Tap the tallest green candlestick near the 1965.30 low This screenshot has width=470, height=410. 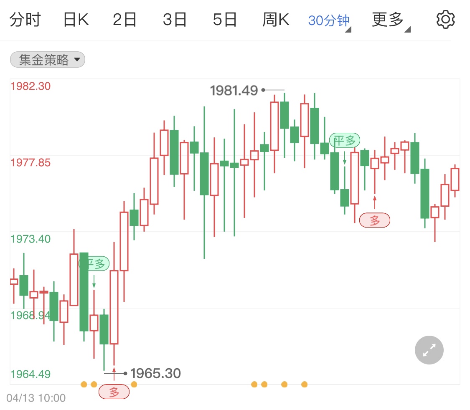tap(84, 292)
